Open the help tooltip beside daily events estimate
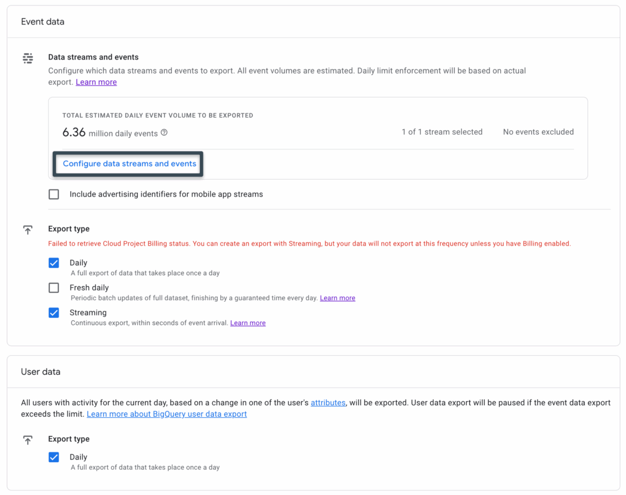 pyautogui.click(x=164, y=133)
